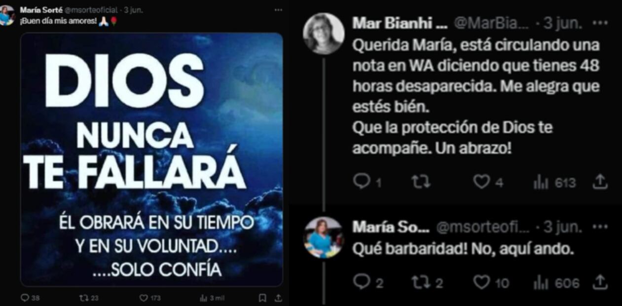The width and height of the screenshot is (622, 306).
Task: Open more options on María Sorté's reply
Action: (x=600, y=227)
